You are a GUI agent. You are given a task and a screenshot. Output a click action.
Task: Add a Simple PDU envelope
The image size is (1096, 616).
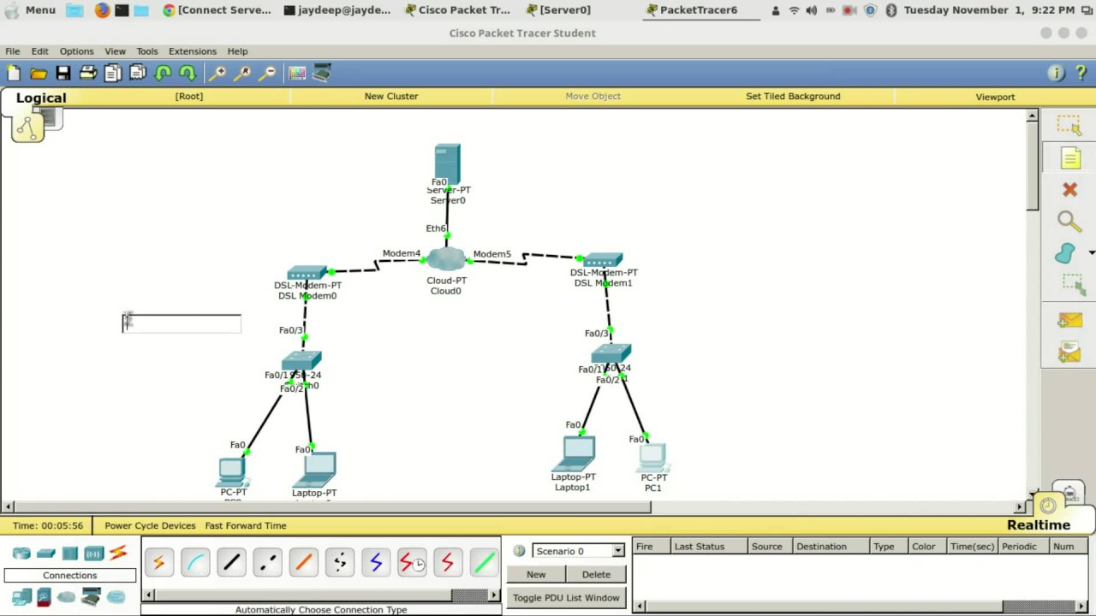click(x=1069, y=320)
